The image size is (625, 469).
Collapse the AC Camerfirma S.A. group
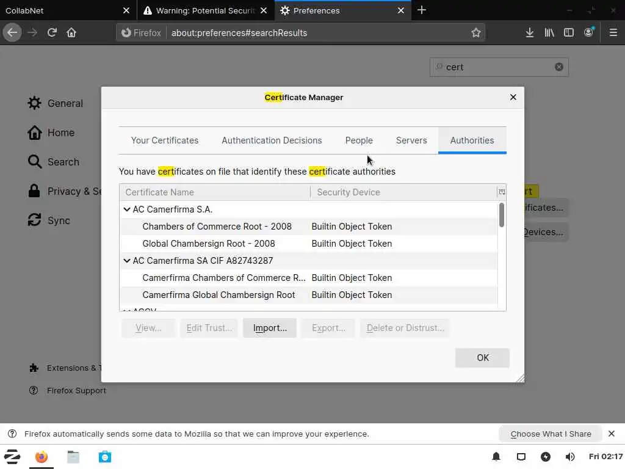(x=127, y=209)
